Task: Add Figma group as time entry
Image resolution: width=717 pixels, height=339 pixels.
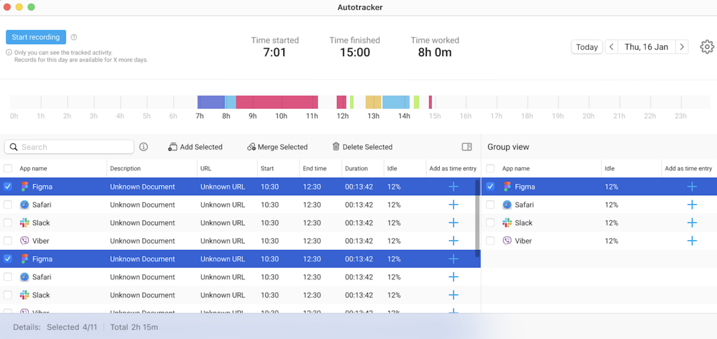Action: [692, 186]
